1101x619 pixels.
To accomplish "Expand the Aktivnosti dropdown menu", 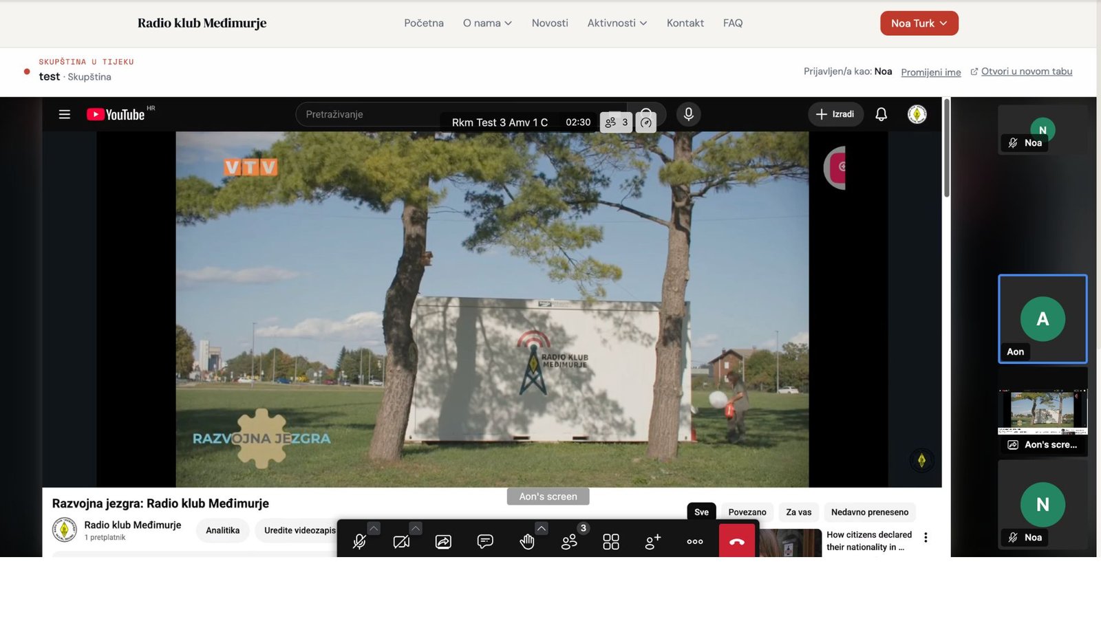I will pos(617,23).
